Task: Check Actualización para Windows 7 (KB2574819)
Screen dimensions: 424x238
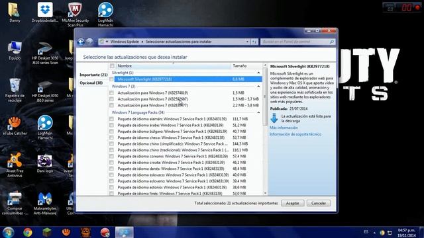Action: [x=111, y=93]
